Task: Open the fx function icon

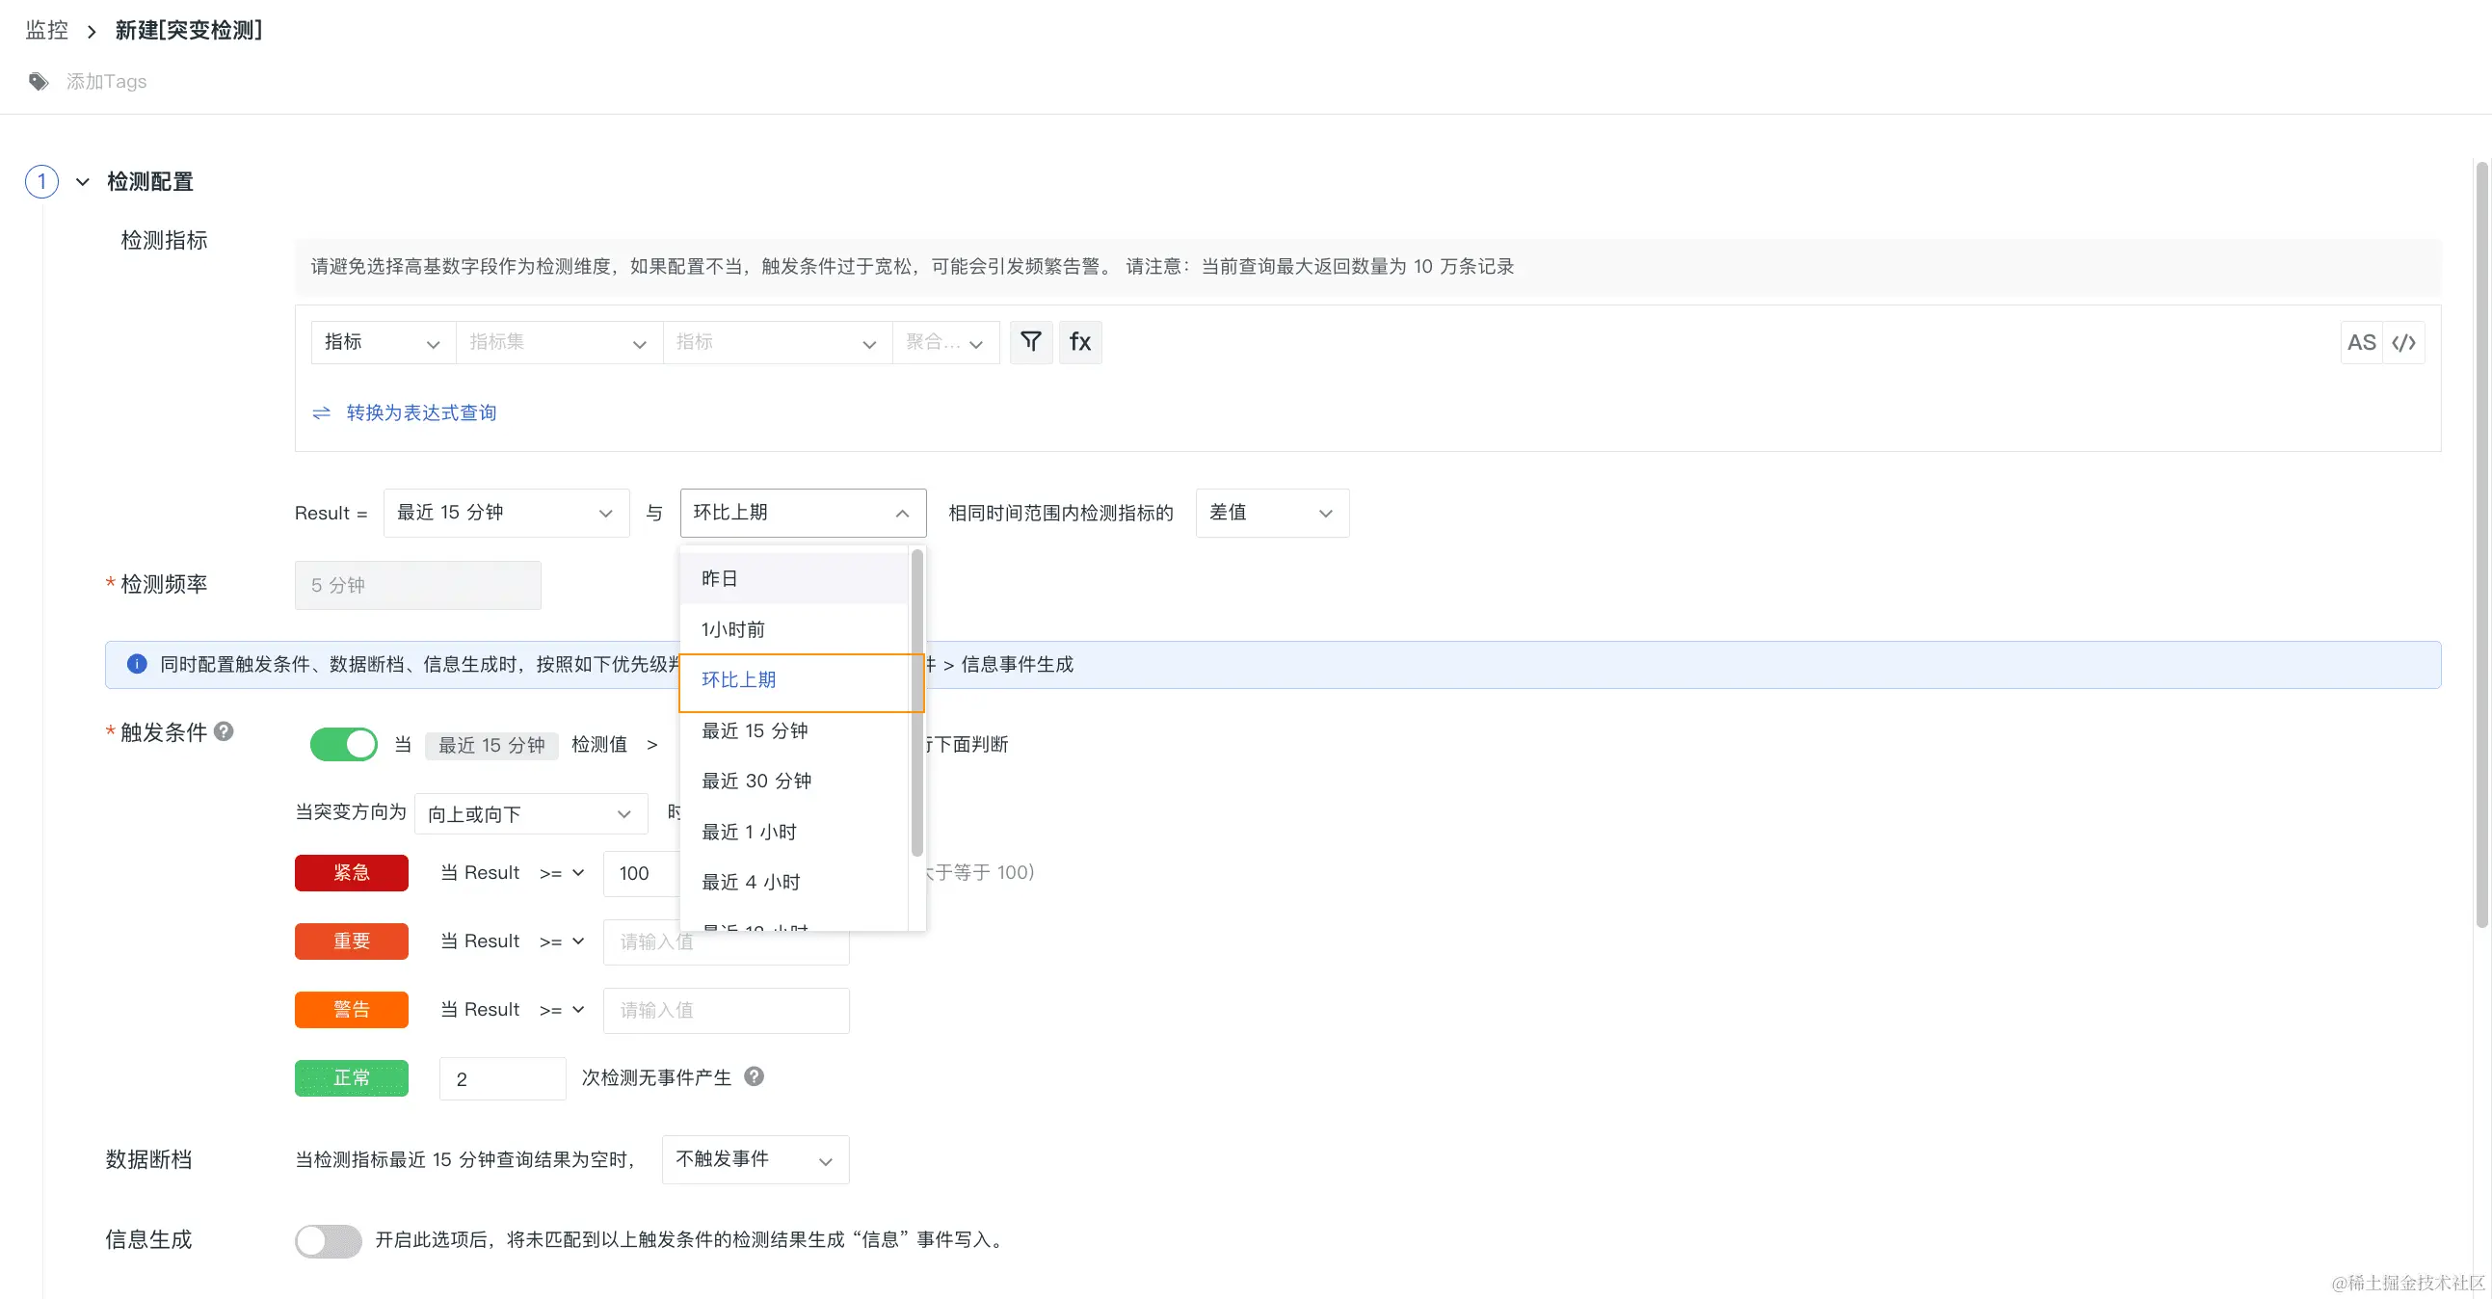Action: pos(1079,342)
